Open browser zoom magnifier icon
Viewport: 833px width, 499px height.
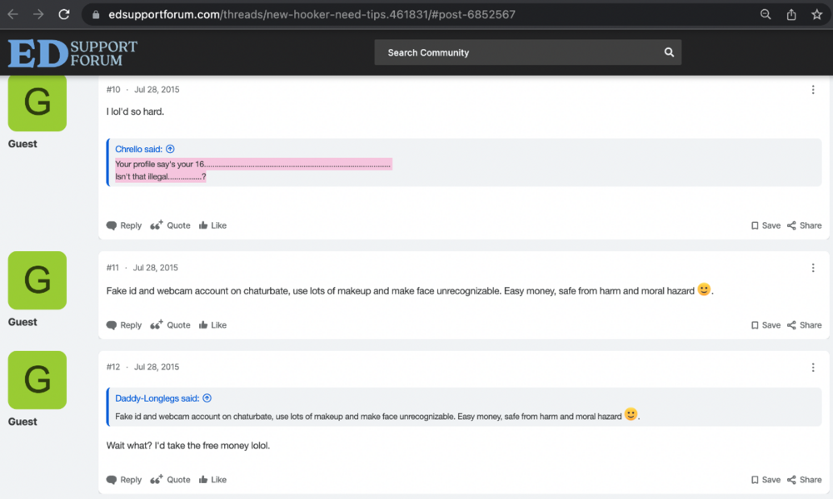(x=766, y=14)
